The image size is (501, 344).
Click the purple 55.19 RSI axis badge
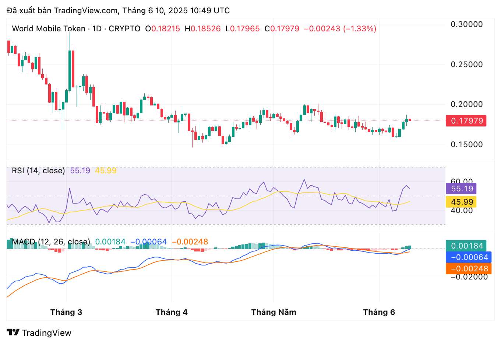point(461,189)
